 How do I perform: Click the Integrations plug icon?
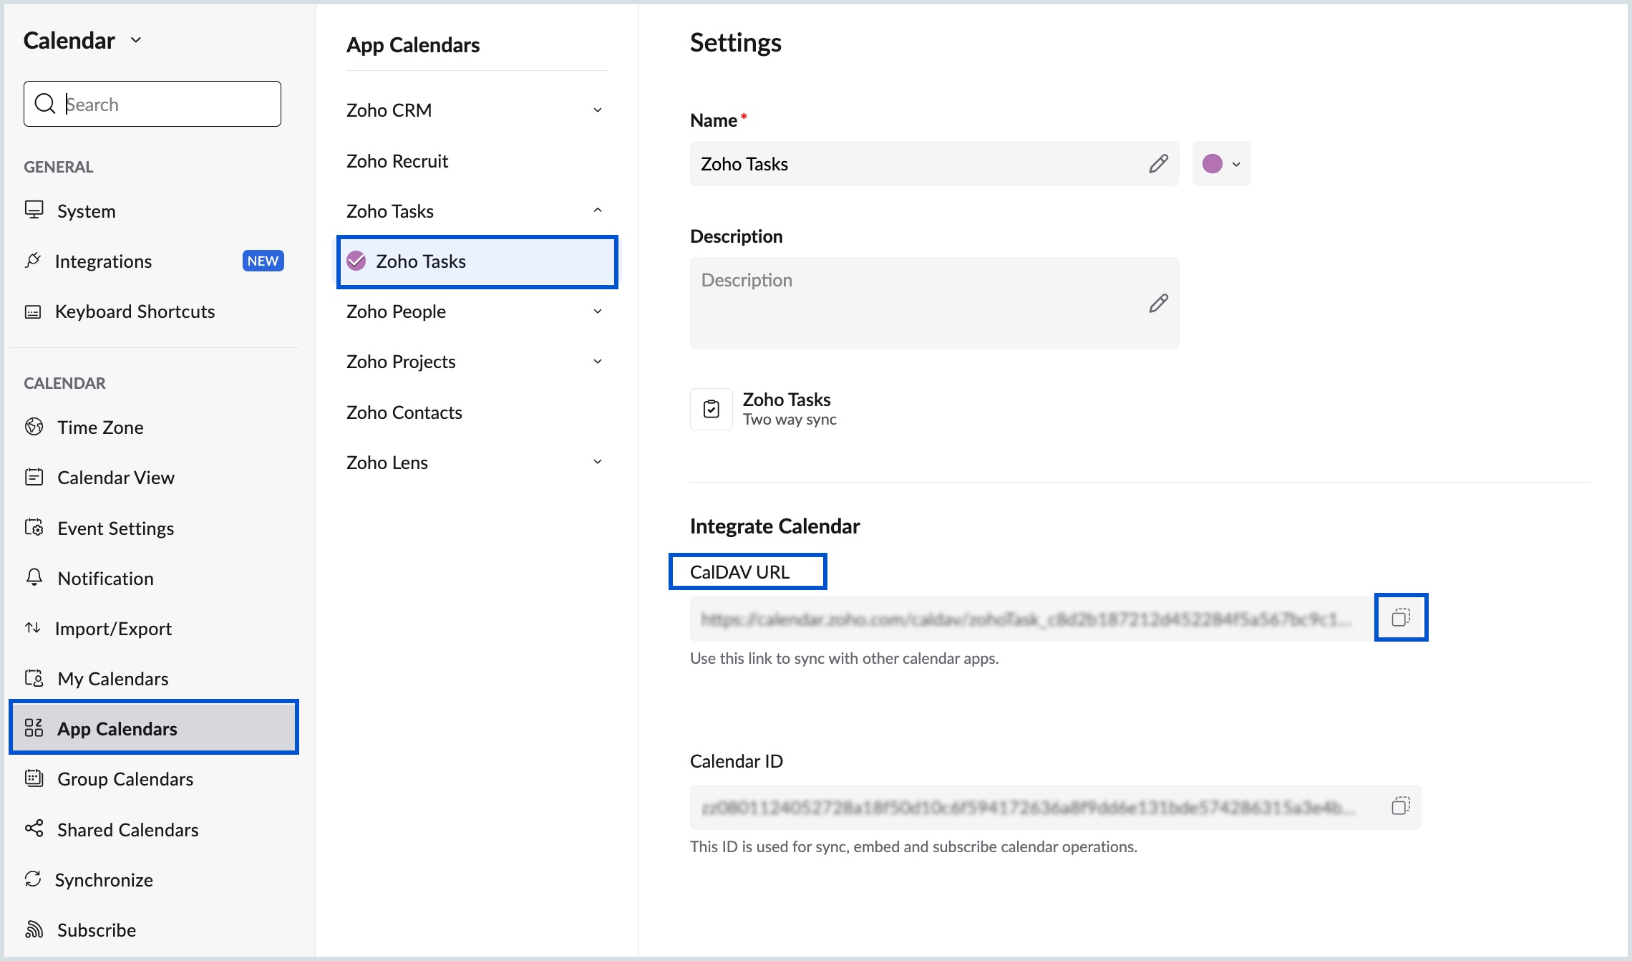point(33,260)
